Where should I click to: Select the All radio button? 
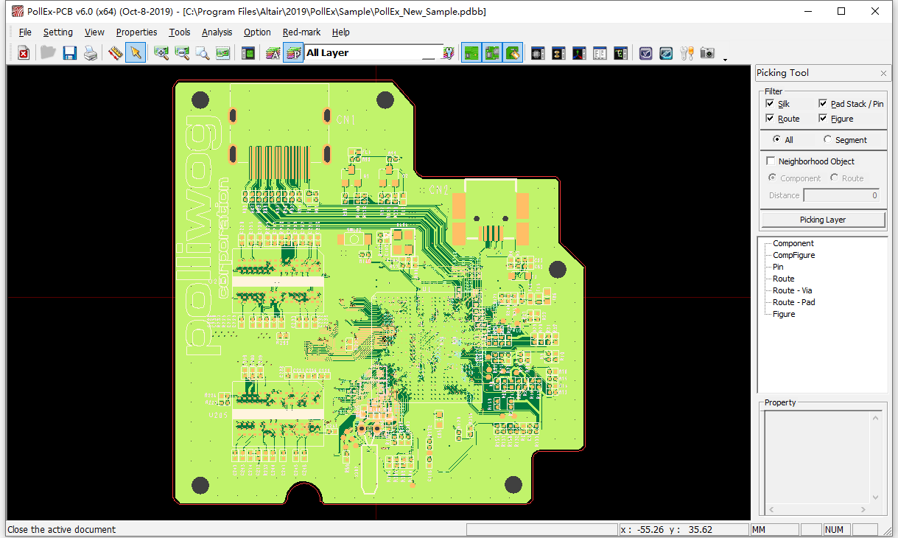(x=776, y=139)
